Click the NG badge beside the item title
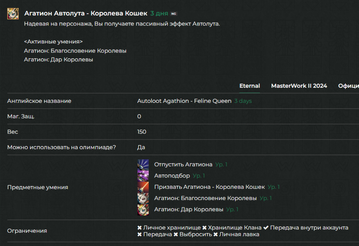 point(174,13)
